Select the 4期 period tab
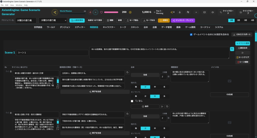This screenshot has width=257, height=138. click(252, 20)
